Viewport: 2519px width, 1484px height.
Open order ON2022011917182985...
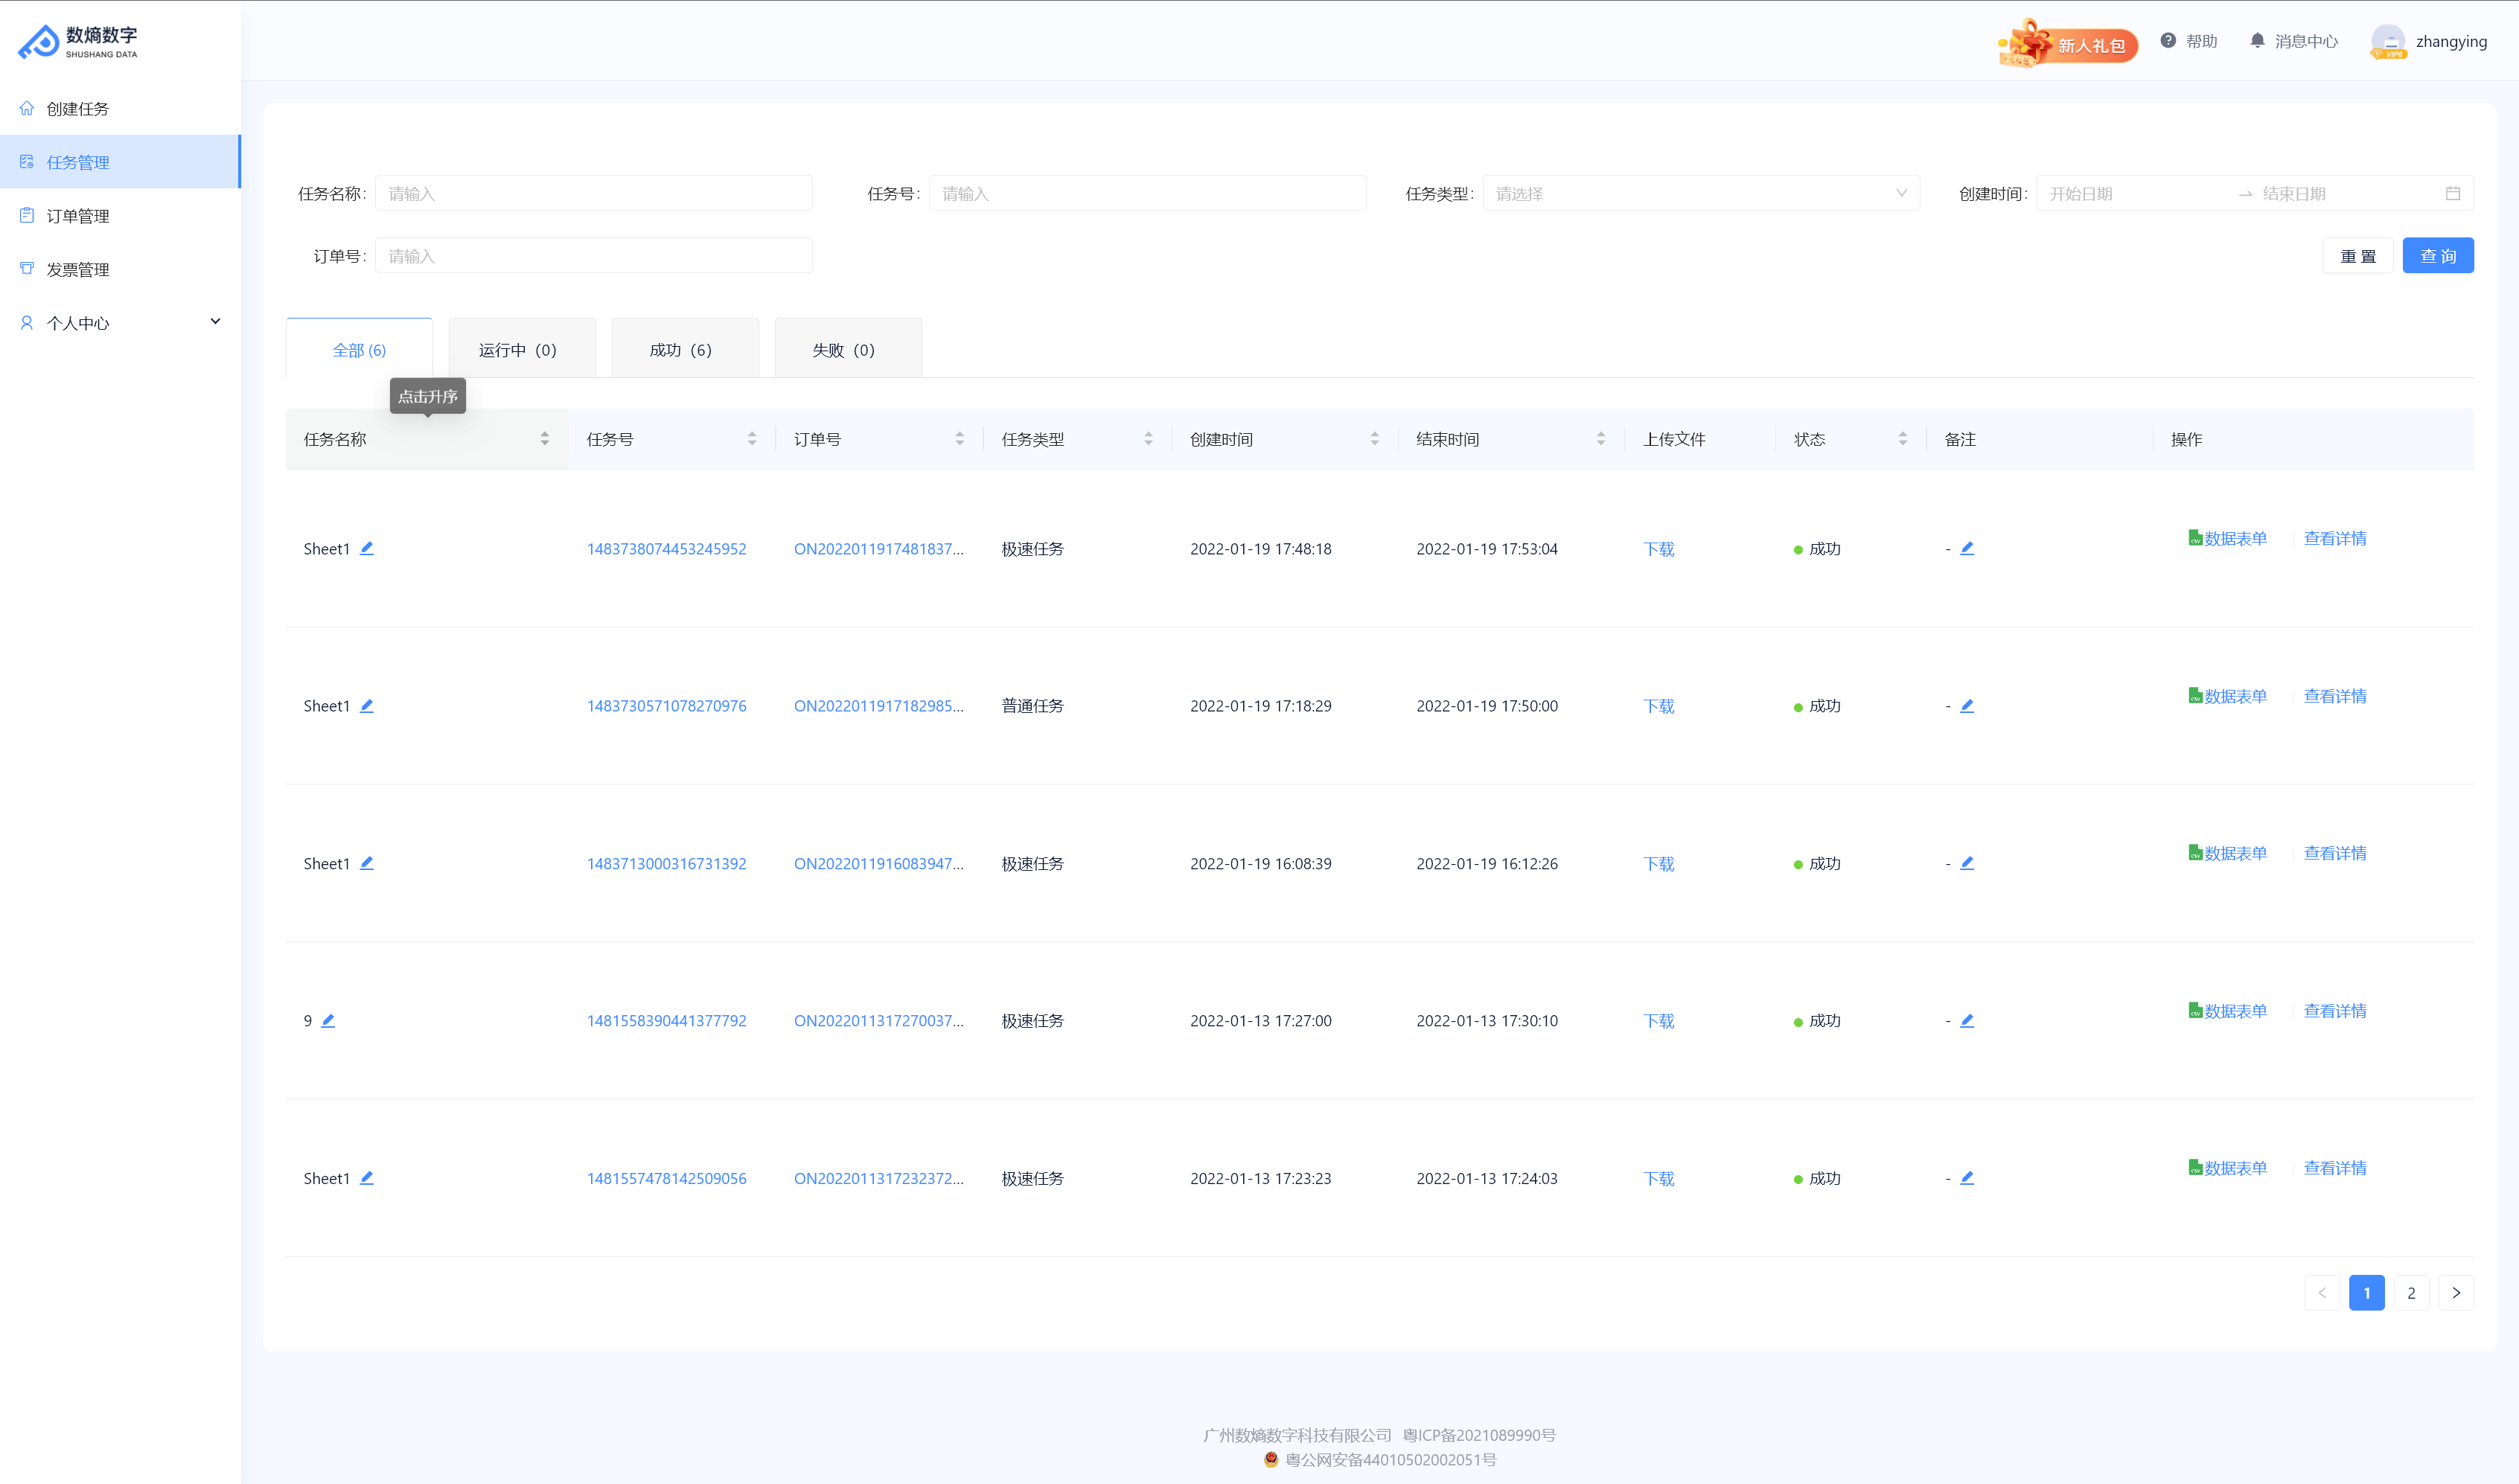(878, 706)
